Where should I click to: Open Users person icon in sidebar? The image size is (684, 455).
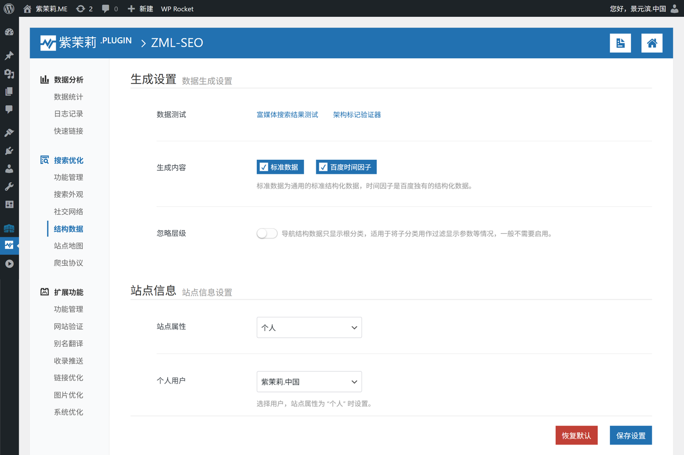(x=9, y=169)
